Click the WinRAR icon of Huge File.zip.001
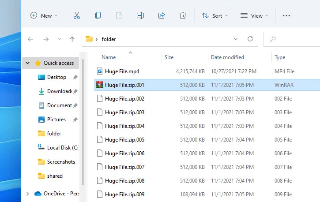Viewport: 320px width, 202px height. coord(100,85)
